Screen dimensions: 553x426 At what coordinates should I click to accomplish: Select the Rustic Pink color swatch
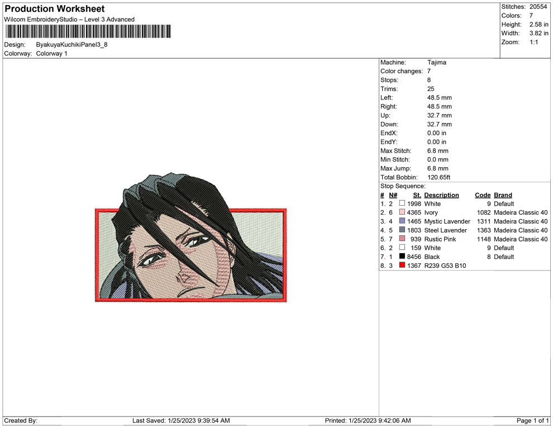pos(402,239)
